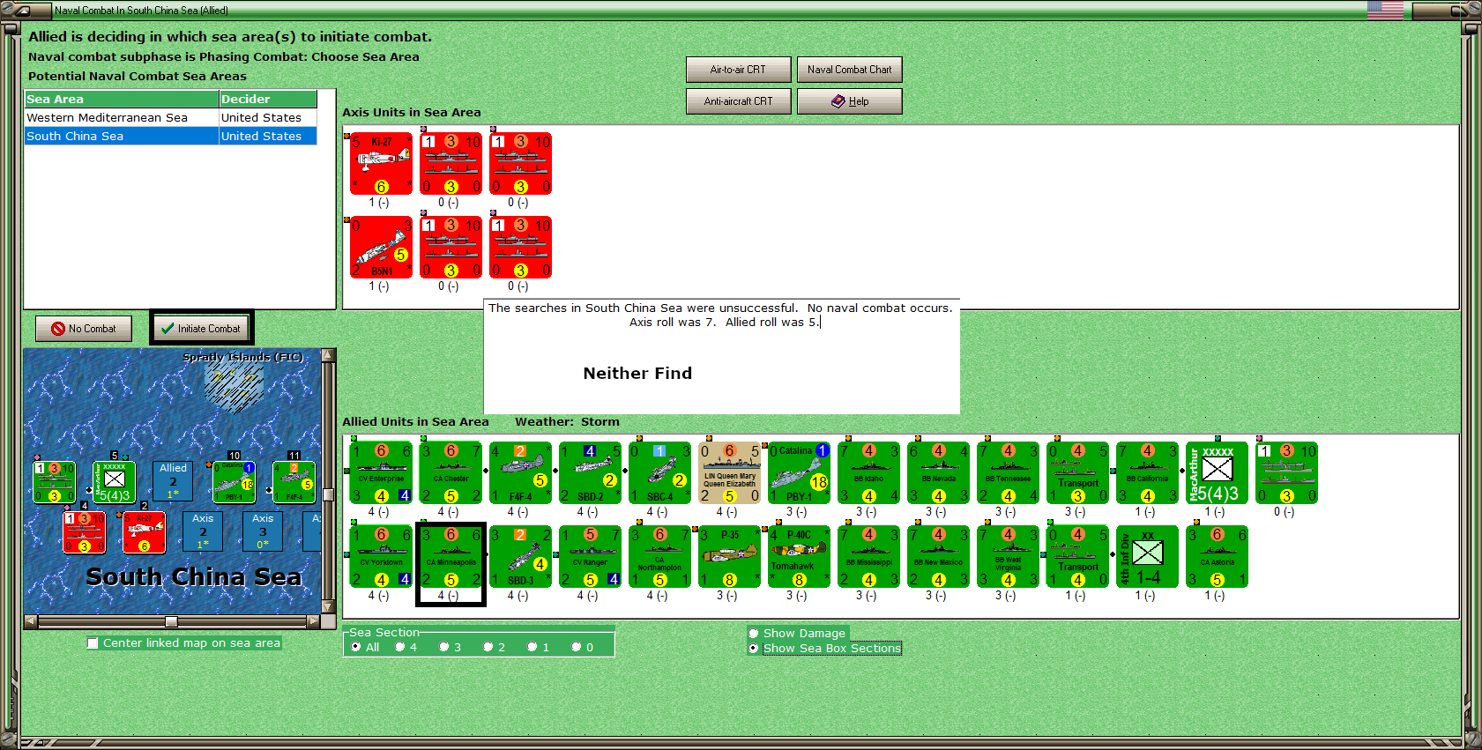Open the Air-to-air CRT chart
The height and width of the screenshot is (750, 1482).
[x=738, y=70]
